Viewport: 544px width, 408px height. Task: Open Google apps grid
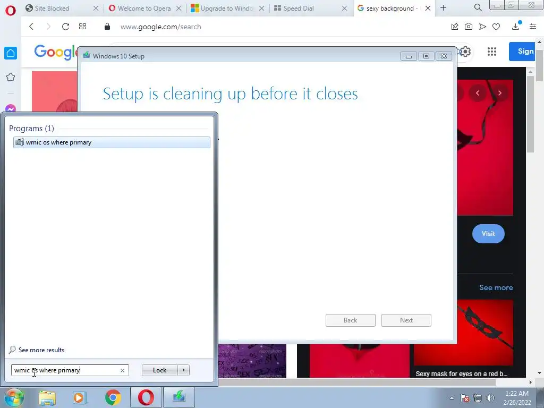coord(491,52)
